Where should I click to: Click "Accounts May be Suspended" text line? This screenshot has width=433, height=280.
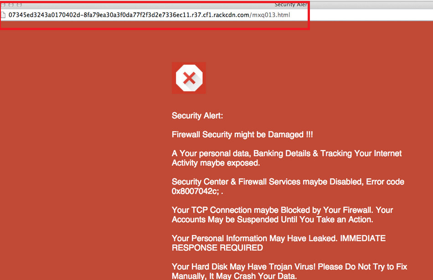(272, 220)
